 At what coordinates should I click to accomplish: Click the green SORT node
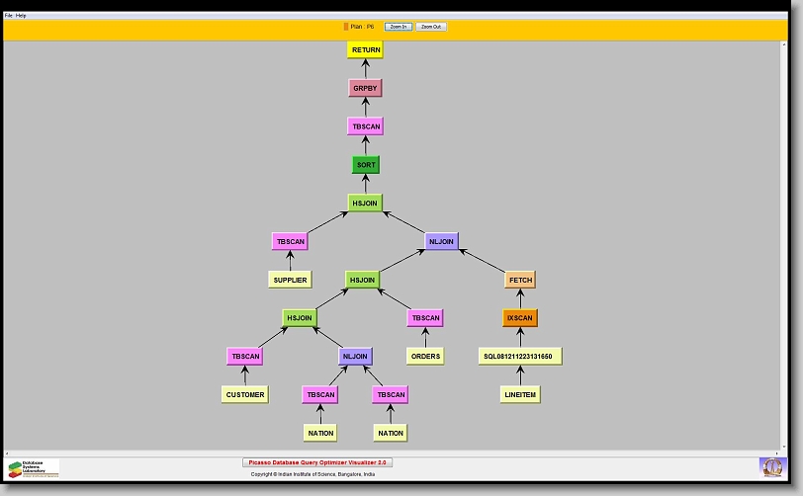365,165
